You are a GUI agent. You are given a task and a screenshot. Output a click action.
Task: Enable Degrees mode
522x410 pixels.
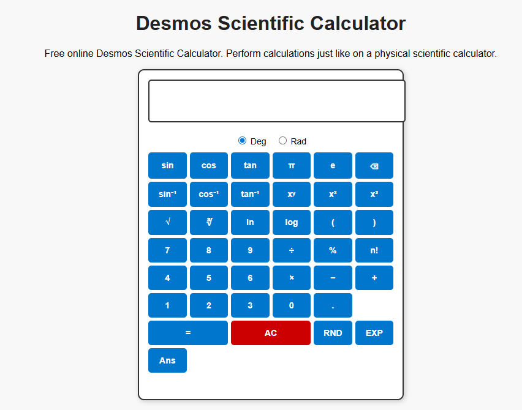click(x=242, y=141)
